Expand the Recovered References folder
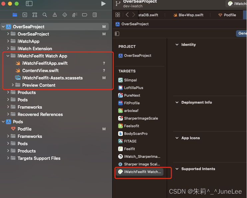The width and height of the screenshot is (247, 198). click(x=8, y=114)
